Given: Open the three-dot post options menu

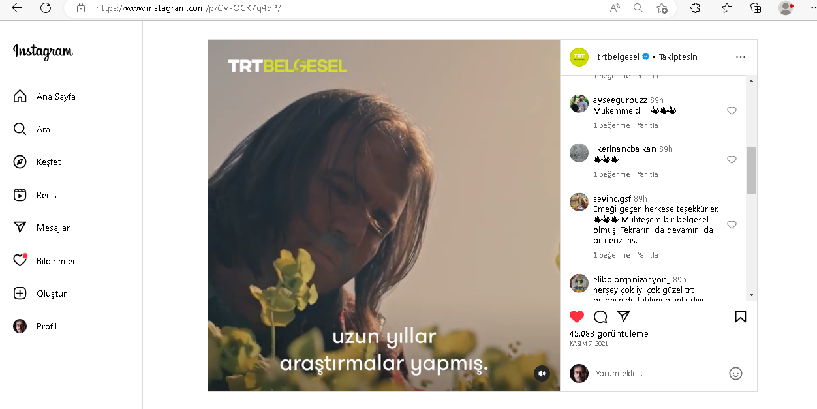Looking at the screenshot, I should coord(741,57).
